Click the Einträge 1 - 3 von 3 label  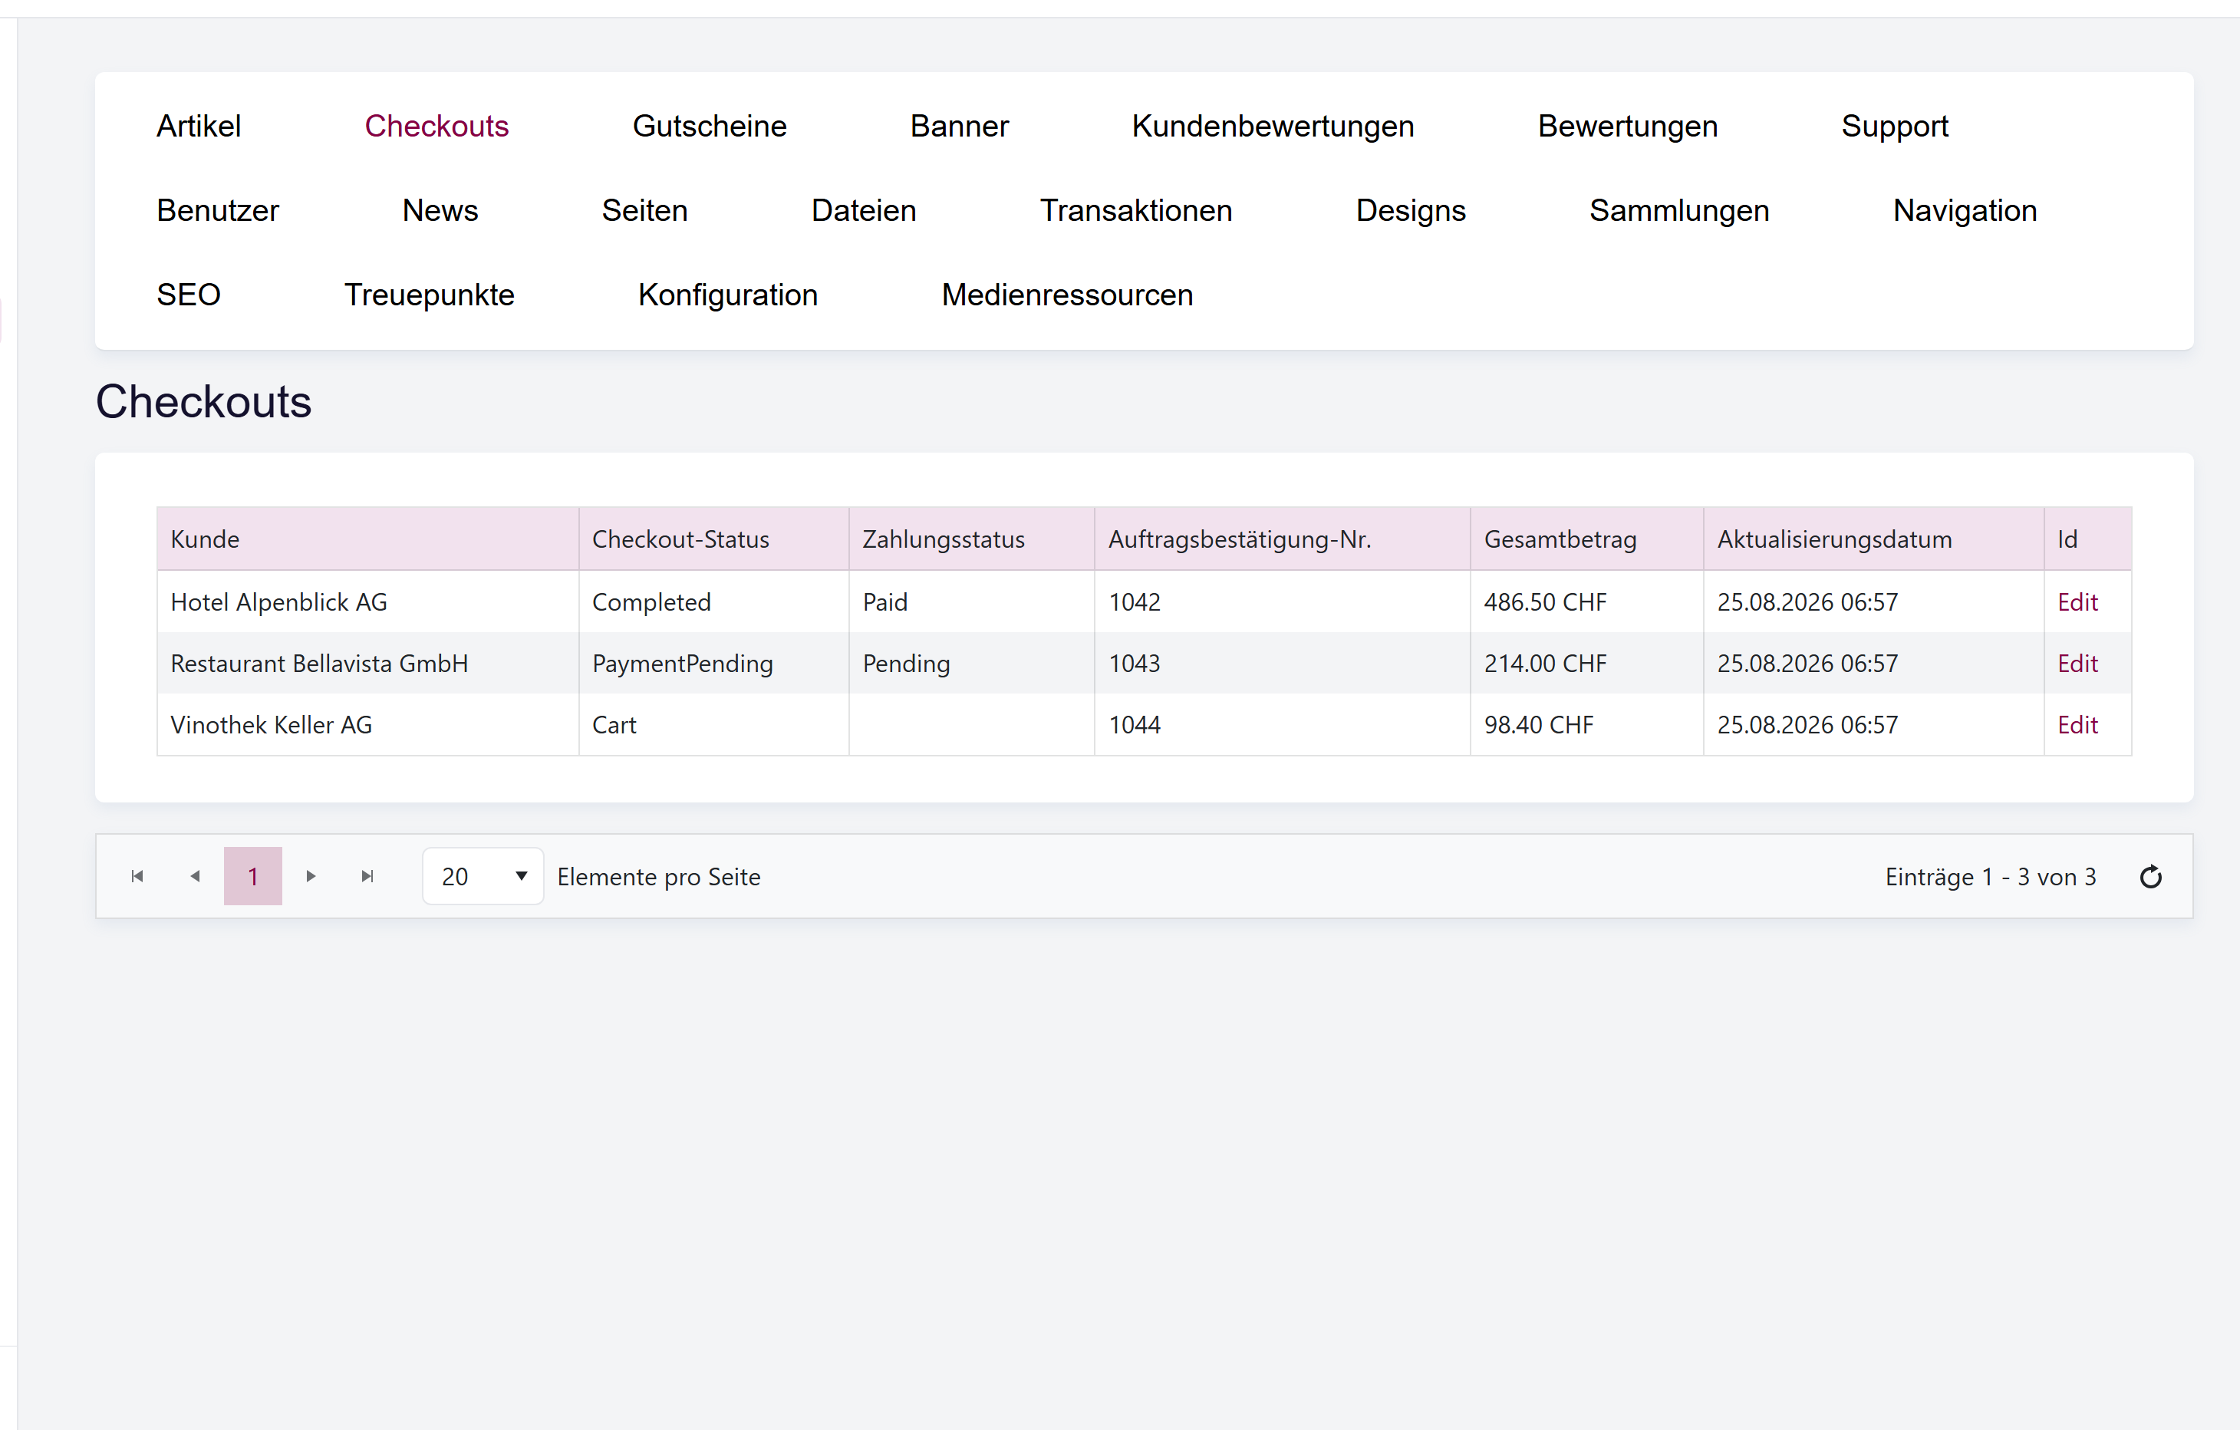click(1991, 878)
